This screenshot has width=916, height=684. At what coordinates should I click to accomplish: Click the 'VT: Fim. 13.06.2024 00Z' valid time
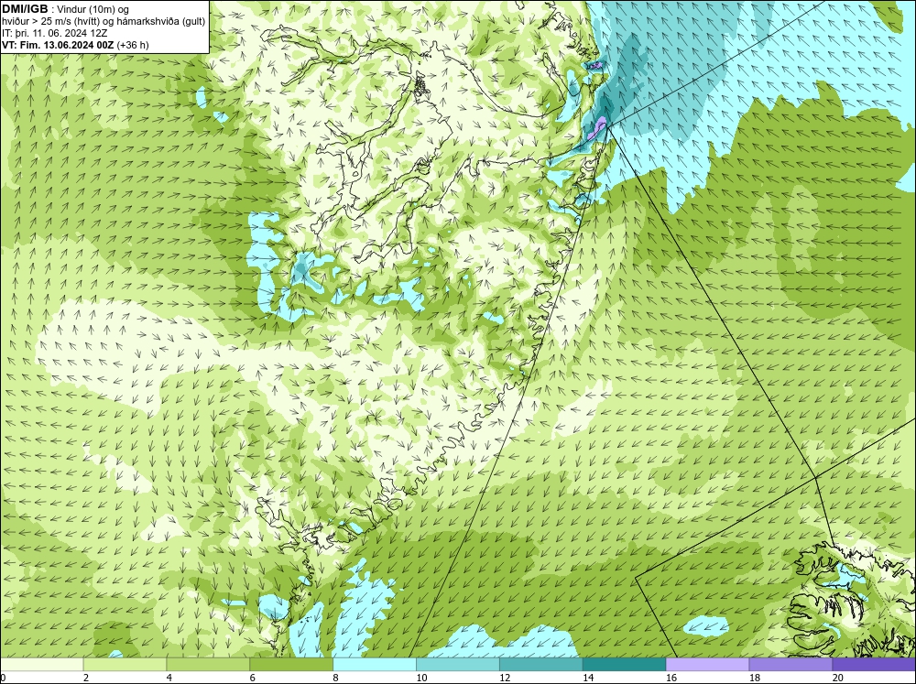click(x=58, y=44)
